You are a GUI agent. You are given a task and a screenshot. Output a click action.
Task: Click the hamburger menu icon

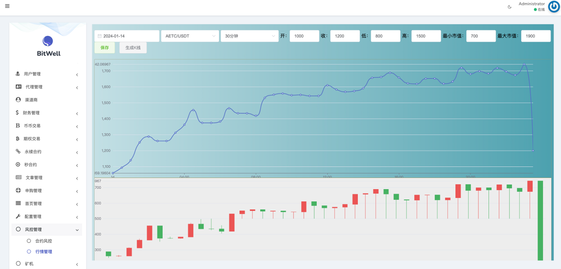tap(7, 6)
